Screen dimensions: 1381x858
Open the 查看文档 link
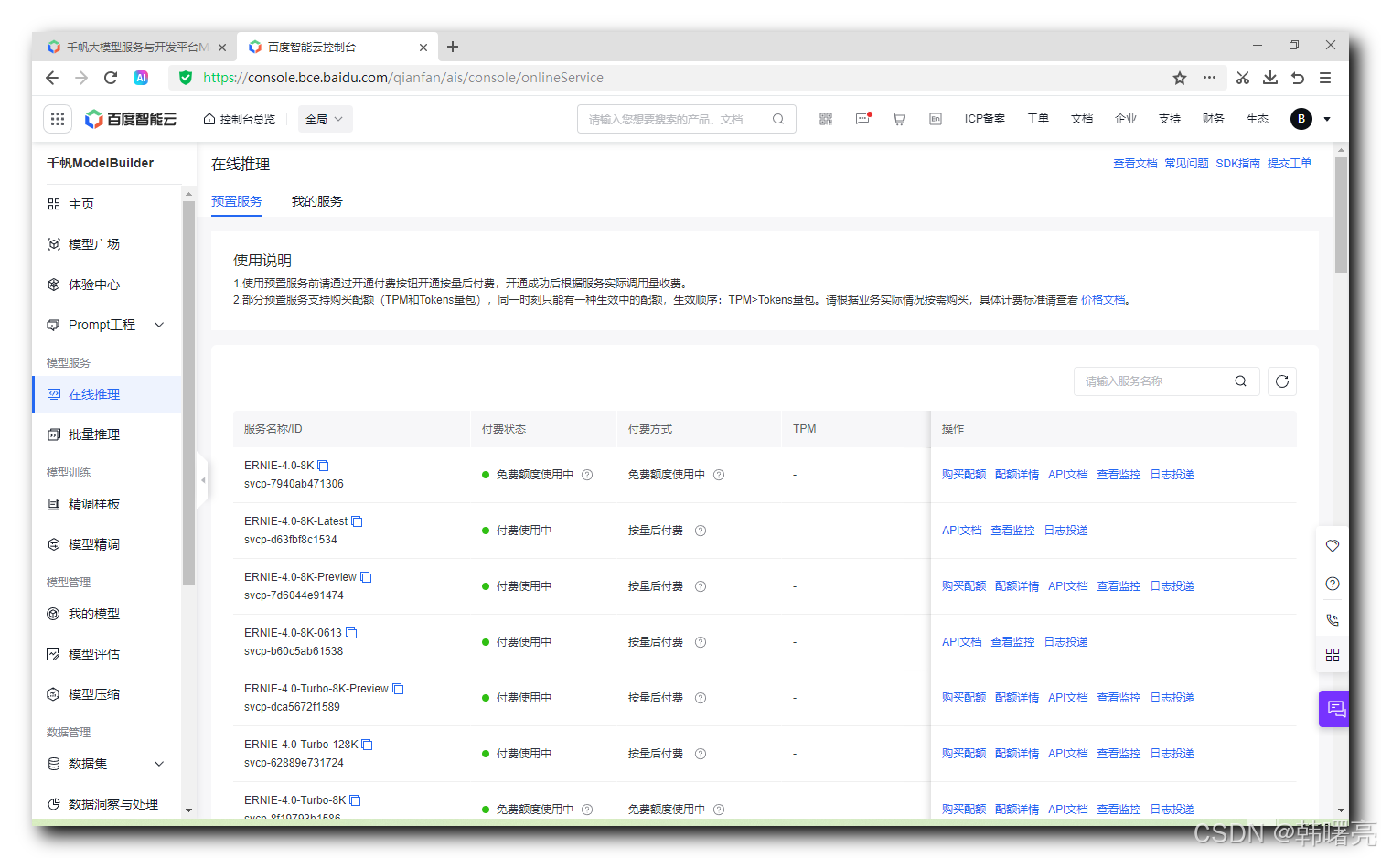(1135, 164)
